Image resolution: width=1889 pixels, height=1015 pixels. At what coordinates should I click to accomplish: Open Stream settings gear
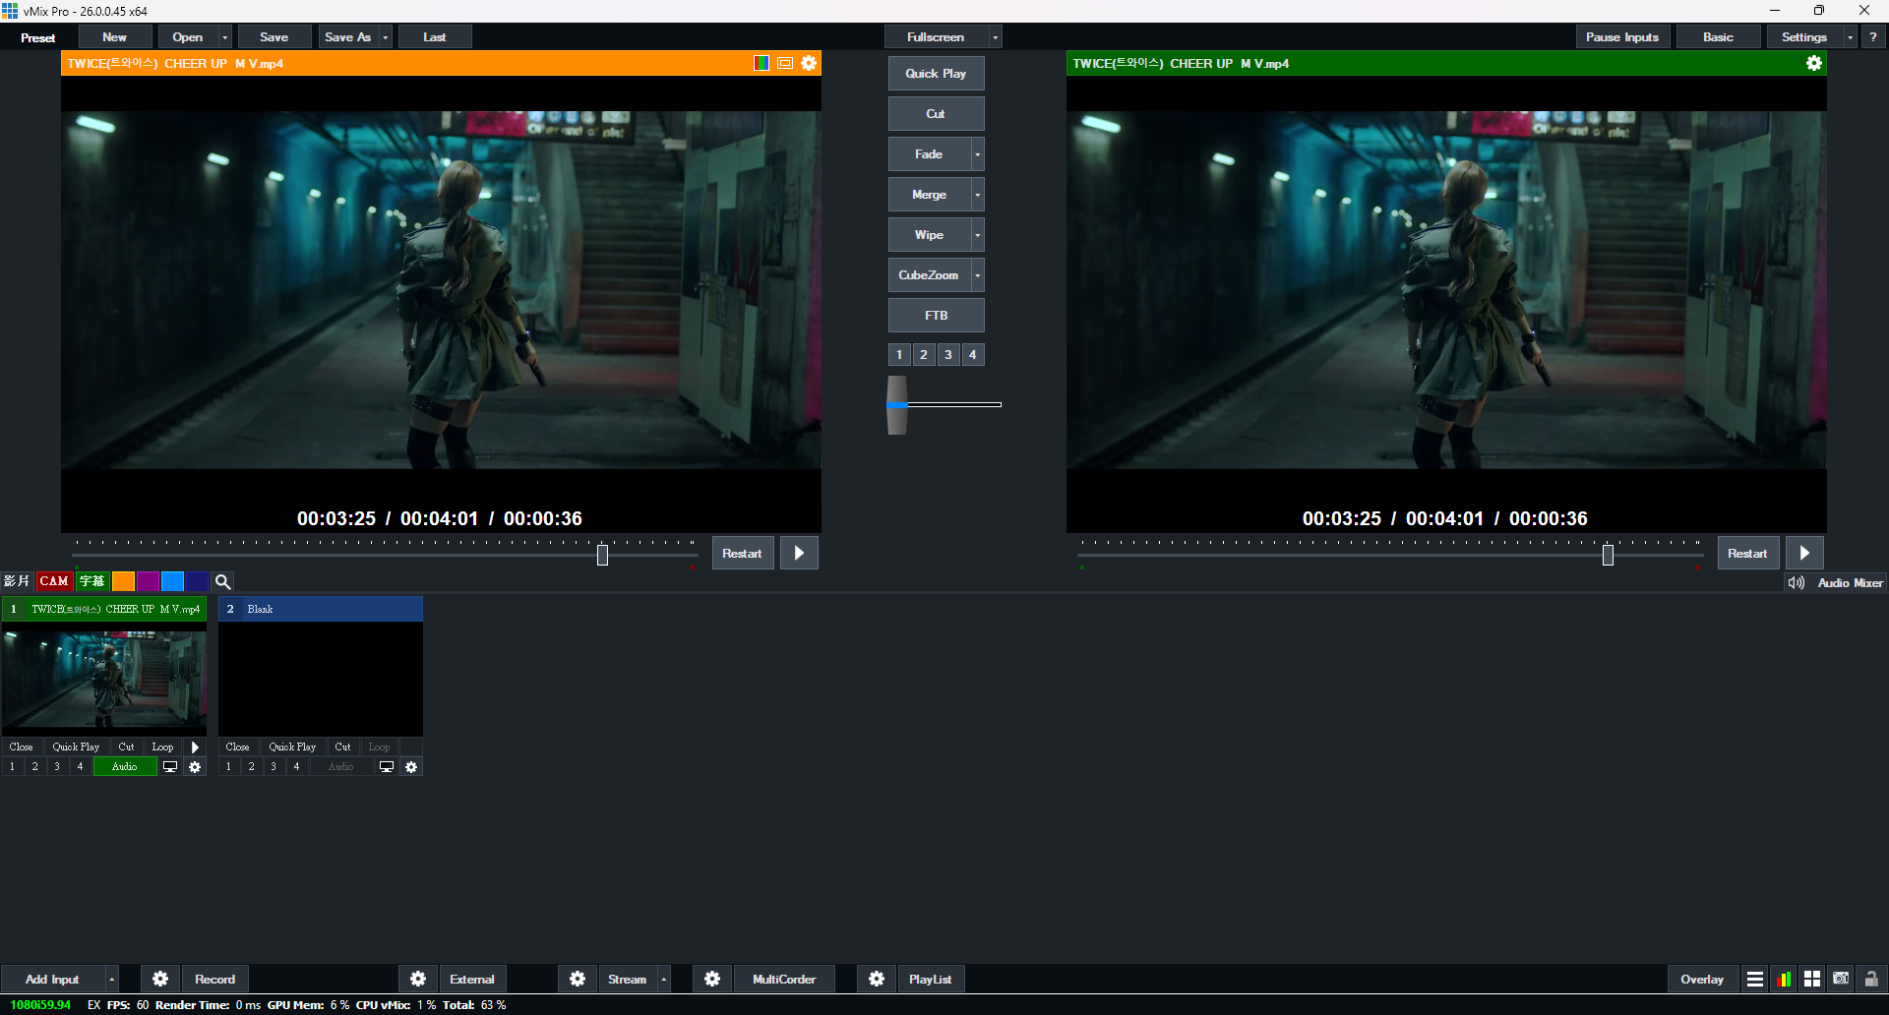pyautogui.click(x=578, y=979)
